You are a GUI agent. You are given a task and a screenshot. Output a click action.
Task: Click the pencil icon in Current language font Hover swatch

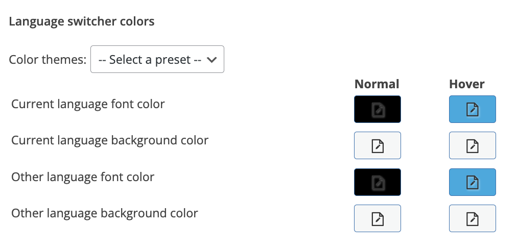coord(473,109)
